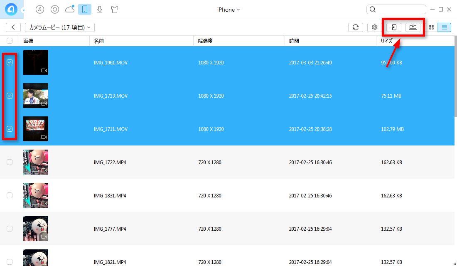Image resolution: width=457 pixels, height=266 pixels.
Task: Expand the iPhone device dropdown
Action: [228, 10]
